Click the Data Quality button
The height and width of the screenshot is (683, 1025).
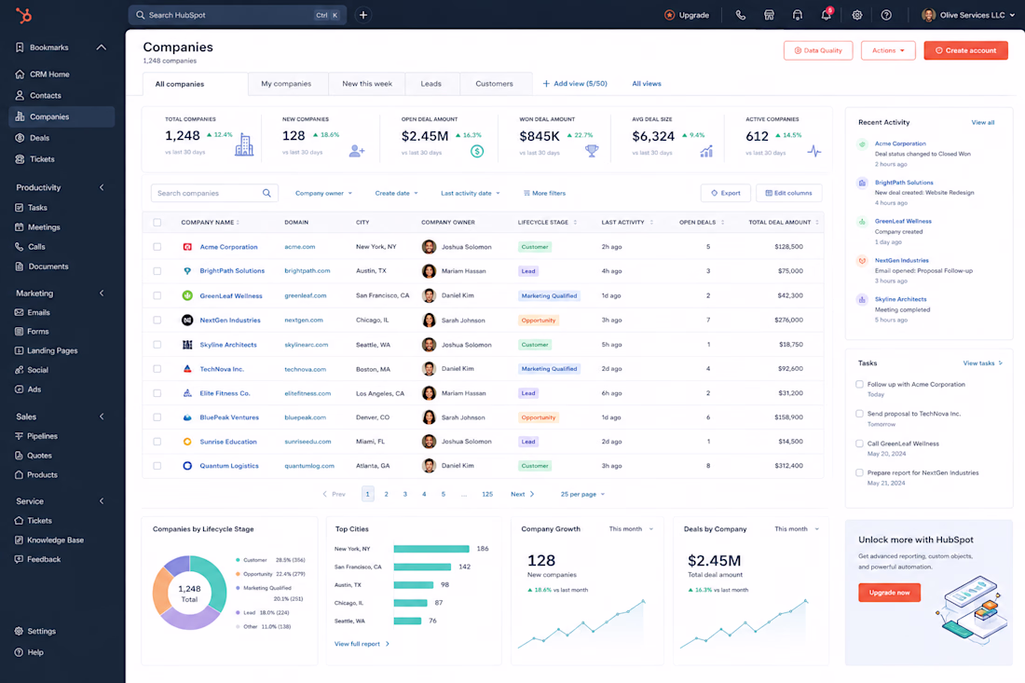click(818, 50)
